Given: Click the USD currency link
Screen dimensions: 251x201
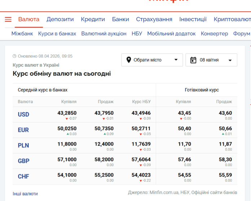Looking at the screenshot, I should (x=23, y=115).
